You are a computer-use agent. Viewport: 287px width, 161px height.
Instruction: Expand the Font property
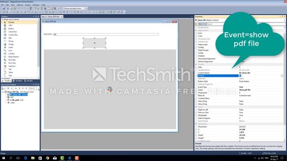pyautogui.click(x=196, y=33)
